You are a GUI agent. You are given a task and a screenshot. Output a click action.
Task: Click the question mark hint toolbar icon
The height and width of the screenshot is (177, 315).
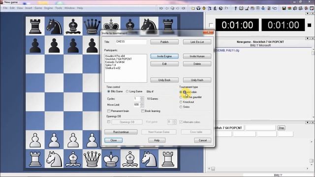click(x=210, y=8)
